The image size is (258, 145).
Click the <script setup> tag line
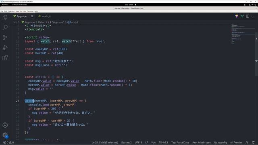pyautogui.click(x=37, y=37)
